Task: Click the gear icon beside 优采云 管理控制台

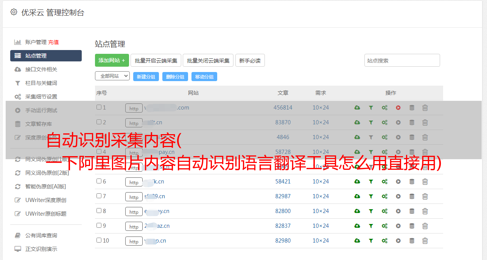Action: [x=14, y=12]
